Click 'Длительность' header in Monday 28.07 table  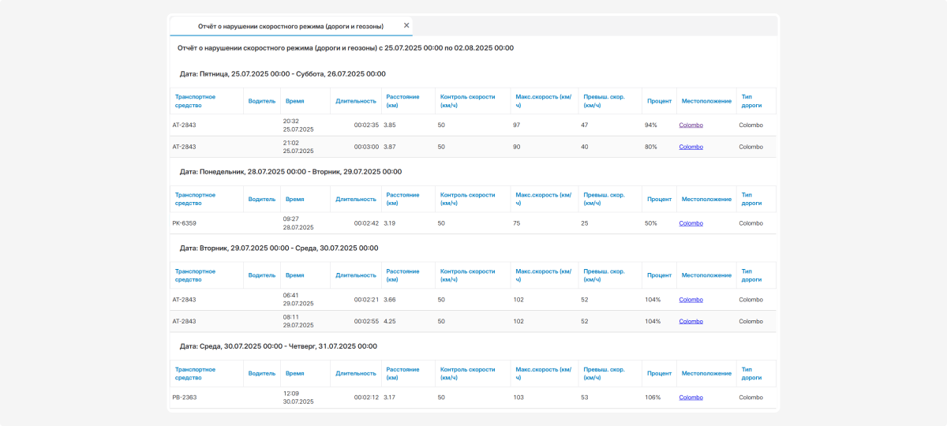tap(356, 199)
